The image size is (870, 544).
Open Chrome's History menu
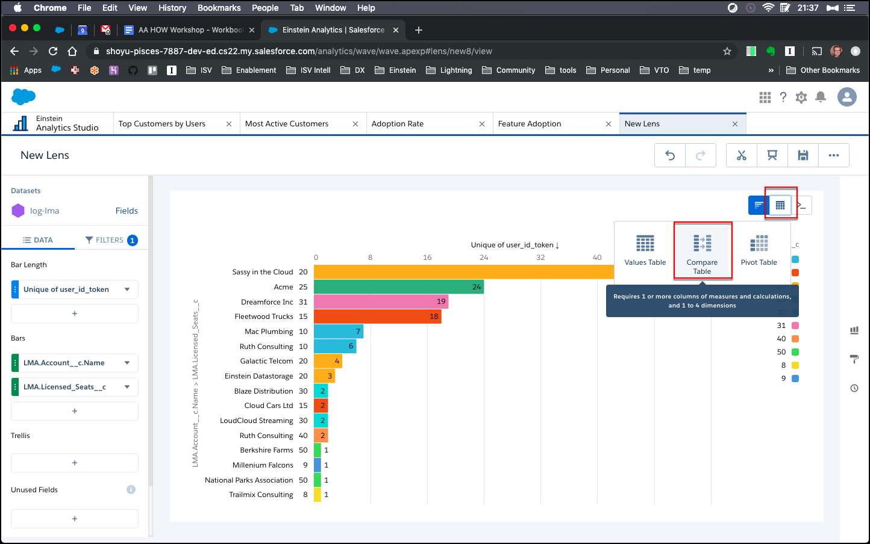tap(172, 8)
